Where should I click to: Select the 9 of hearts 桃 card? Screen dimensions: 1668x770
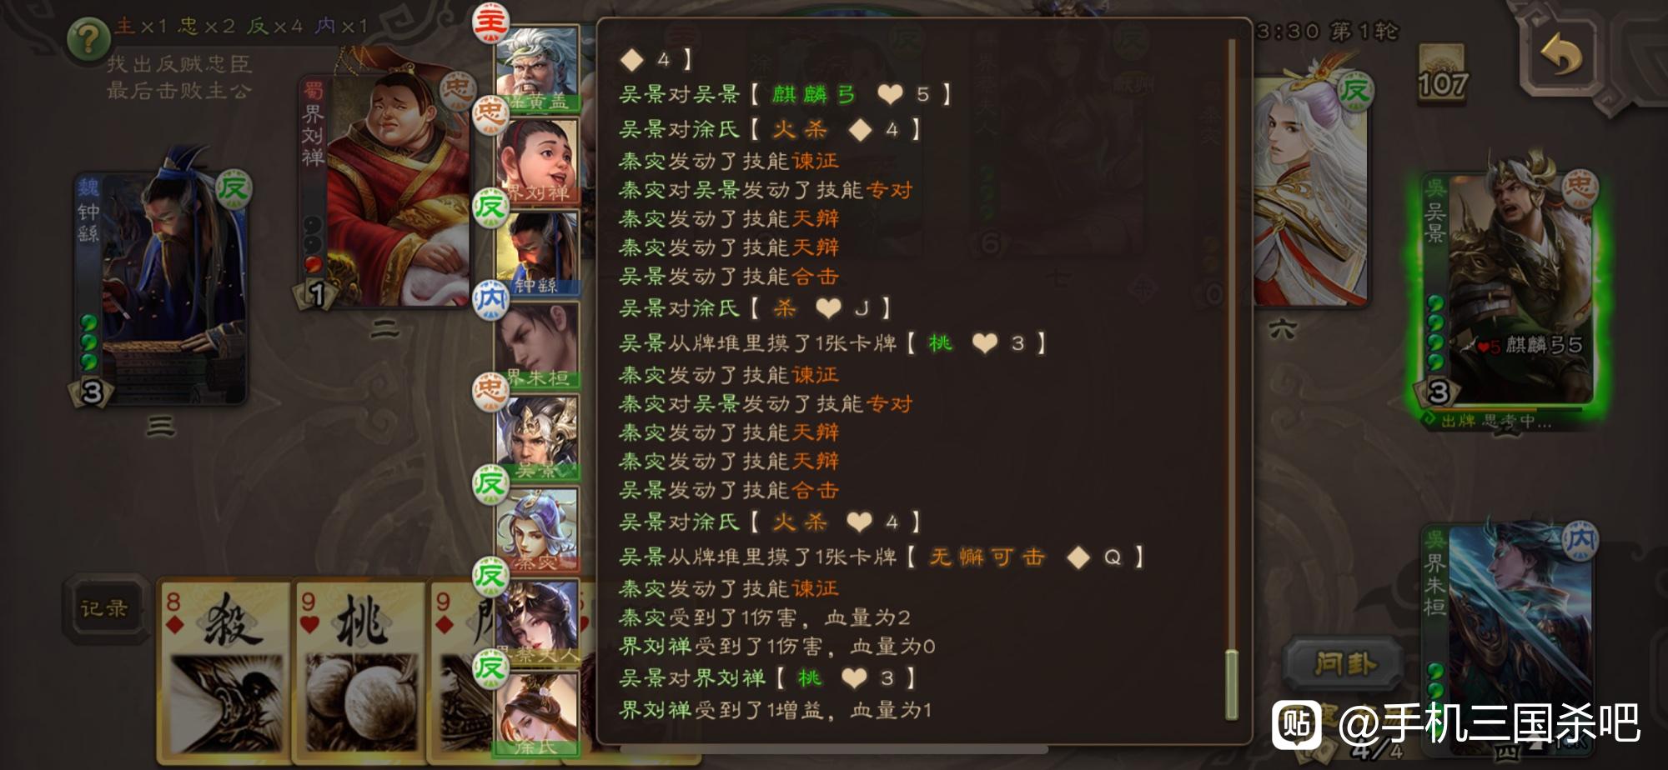click(359, 671)
